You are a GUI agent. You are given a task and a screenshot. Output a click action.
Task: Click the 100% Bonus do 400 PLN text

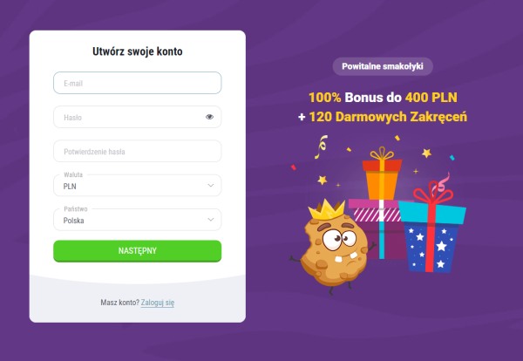tap(383, 98)
